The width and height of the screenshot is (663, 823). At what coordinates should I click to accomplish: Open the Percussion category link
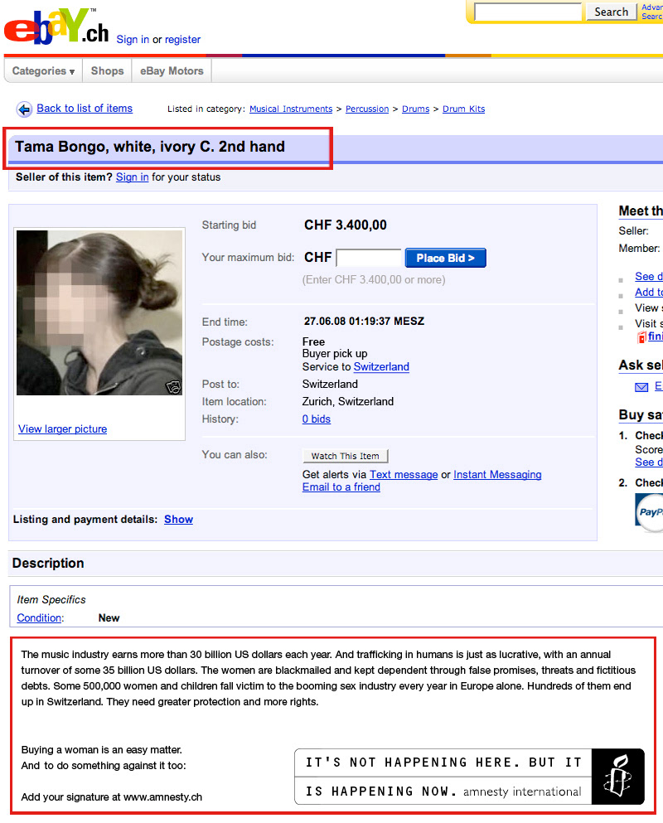tap(367, 109)
